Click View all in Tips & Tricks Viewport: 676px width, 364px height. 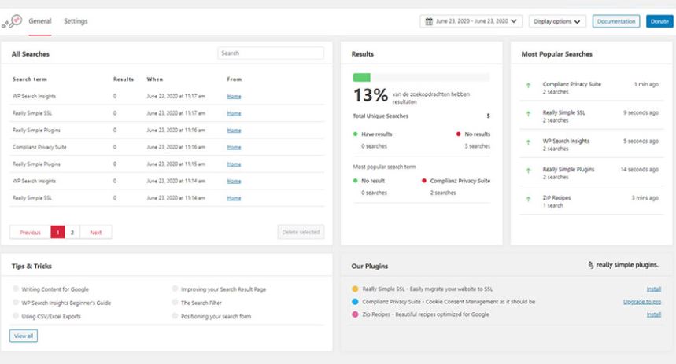(x=24, y=336)
